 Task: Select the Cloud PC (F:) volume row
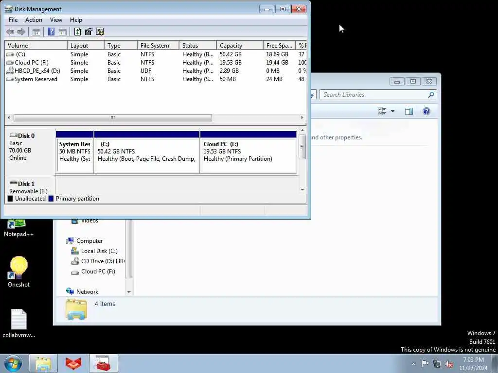click(156, 63)
